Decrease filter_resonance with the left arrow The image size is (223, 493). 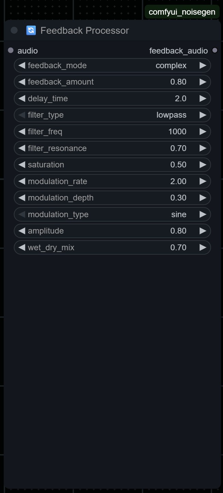coord(22,148)
